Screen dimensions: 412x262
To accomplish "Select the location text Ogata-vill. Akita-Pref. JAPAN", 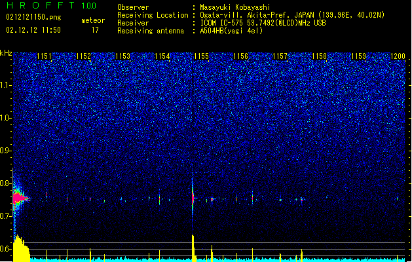I will coord(257,15).
